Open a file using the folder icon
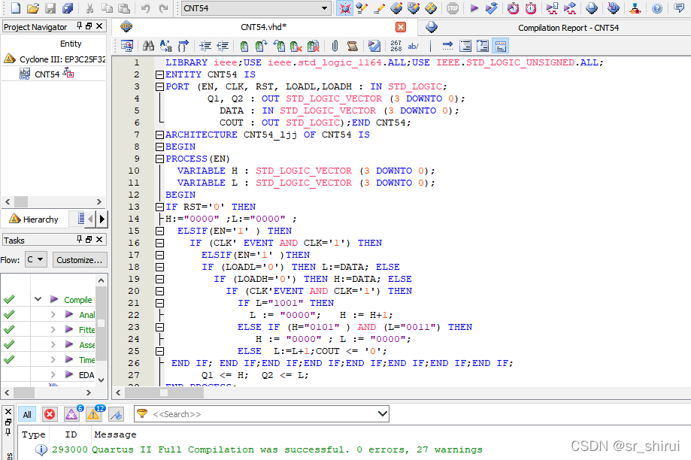The image size is (691, 460). 33,8
